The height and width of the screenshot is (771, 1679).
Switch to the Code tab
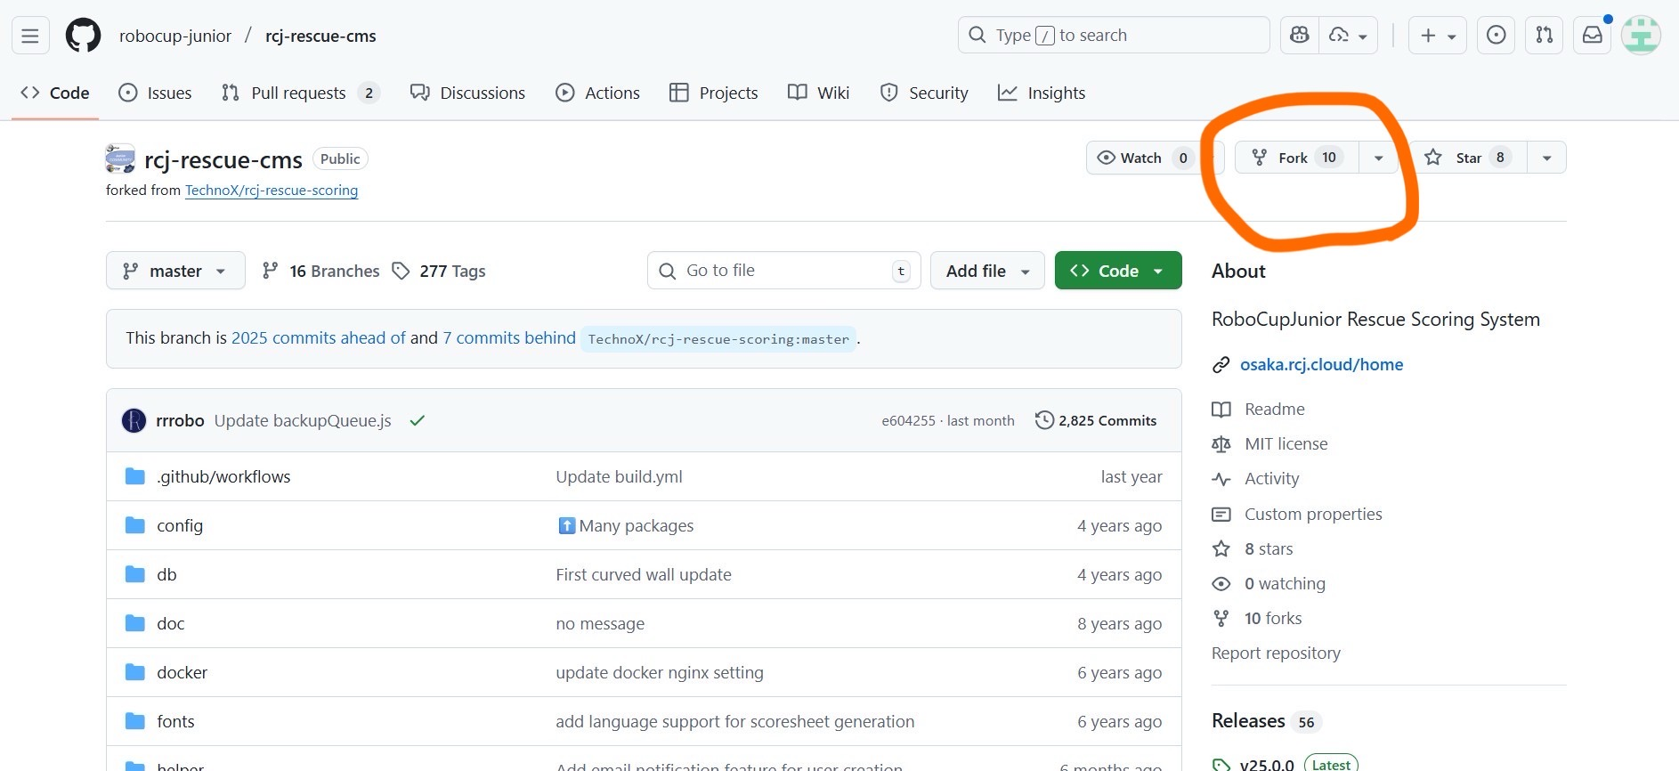click(x=55, y=93)
